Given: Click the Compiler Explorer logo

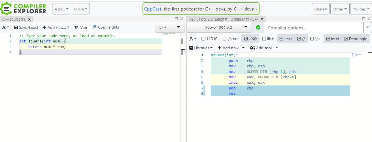Looking at the screenshot, I should pyautogui.click(x=23, y=9).
